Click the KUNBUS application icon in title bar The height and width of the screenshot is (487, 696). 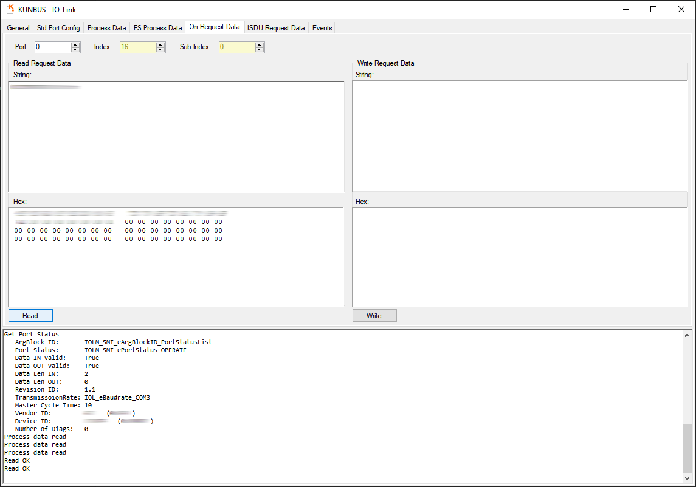click(x=10, y=9)
